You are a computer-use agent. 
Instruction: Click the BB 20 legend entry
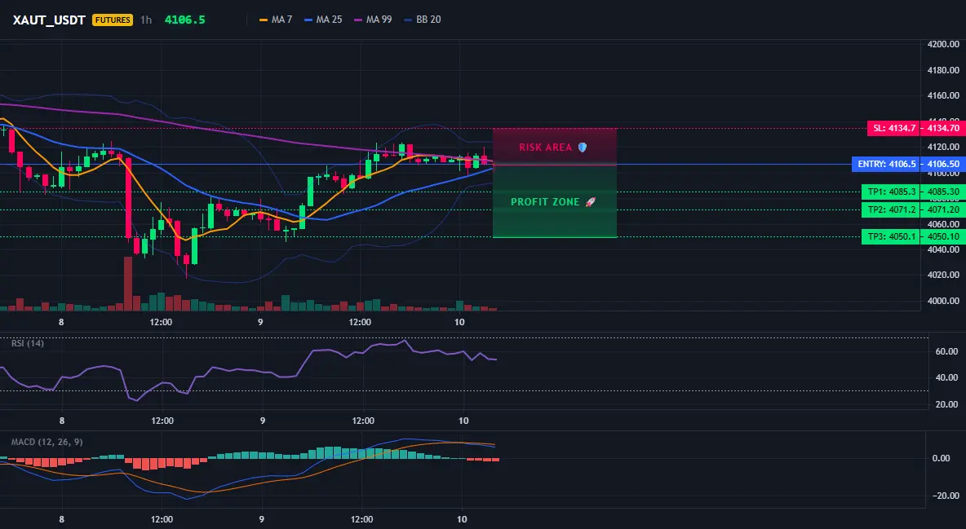[423, 20]
